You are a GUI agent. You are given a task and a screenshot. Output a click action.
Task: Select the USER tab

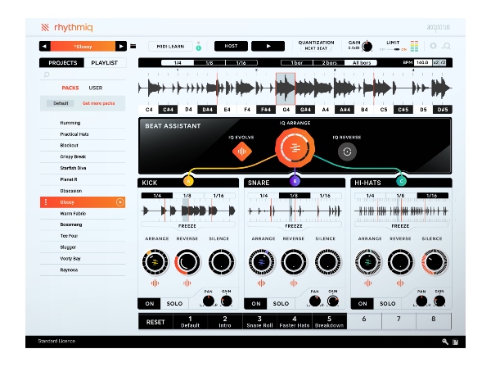click(x=96, y=88)
